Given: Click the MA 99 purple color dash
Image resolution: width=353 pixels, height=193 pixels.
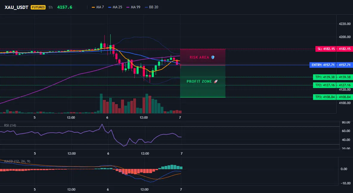Looking at the screenshot, I should click(x=128, y=7).
